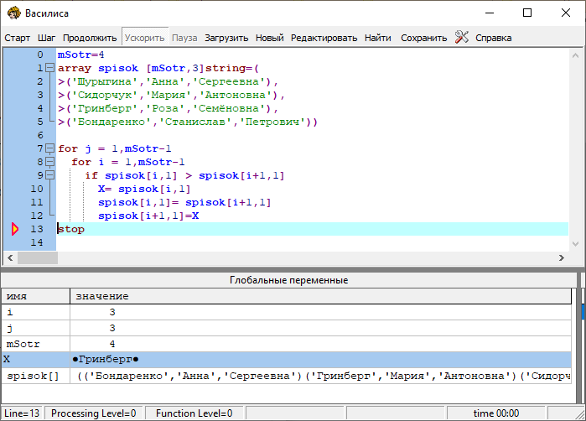Open the tools settings wrench icon
The image size is (586, 421).
462,37
